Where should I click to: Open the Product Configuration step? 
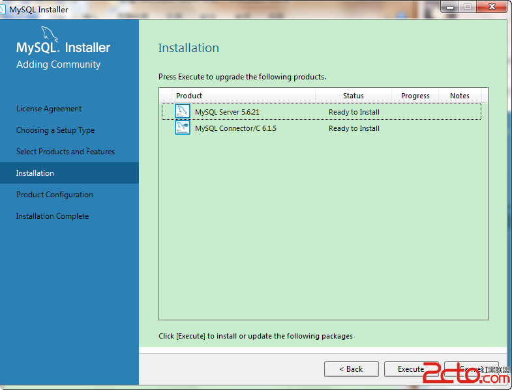click(x=55, y=195)
